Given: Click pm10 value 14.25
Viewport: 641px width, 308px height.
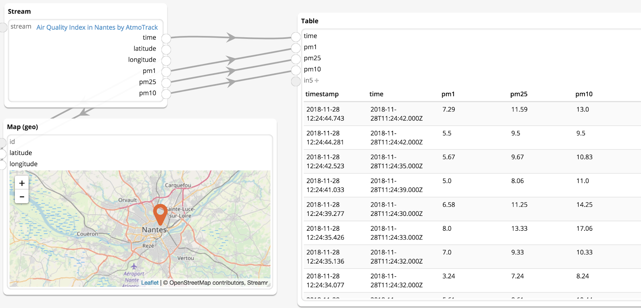Looking at the screenshot, I should (584, 205).
